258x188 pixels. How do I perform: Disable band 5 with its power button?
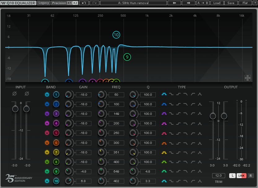click(x=47, y=133)
